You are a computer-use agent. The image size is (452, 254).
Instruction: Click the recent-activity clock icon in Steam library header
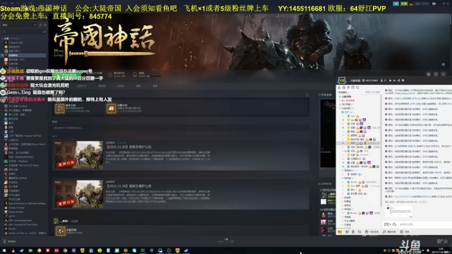pyautogui.click(x=40, y=25)
